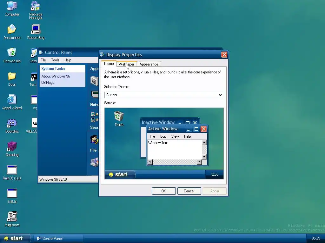Click the Window Text in the sample

pyautogui.click(x=158, y=143)
